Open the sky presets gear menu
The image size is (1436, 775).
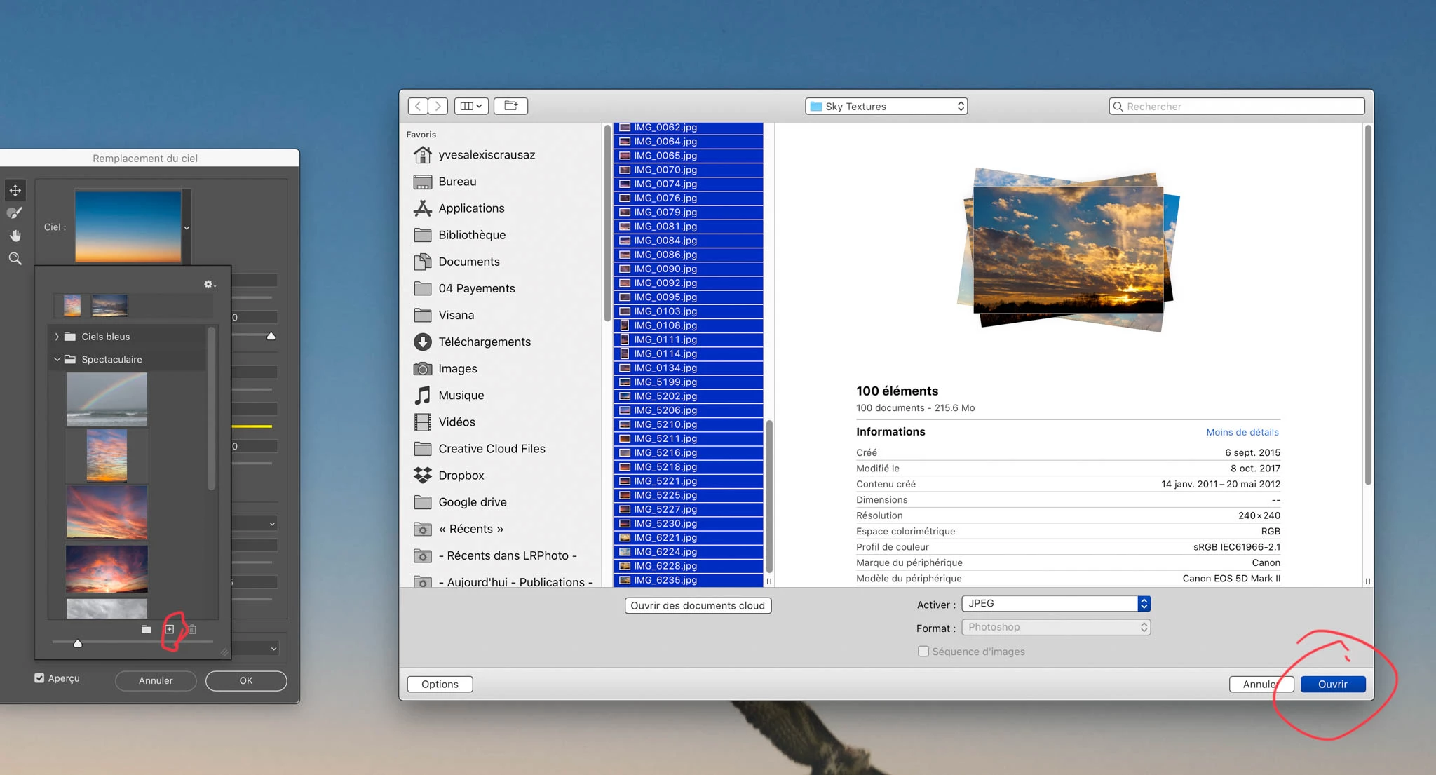point(209,284)
